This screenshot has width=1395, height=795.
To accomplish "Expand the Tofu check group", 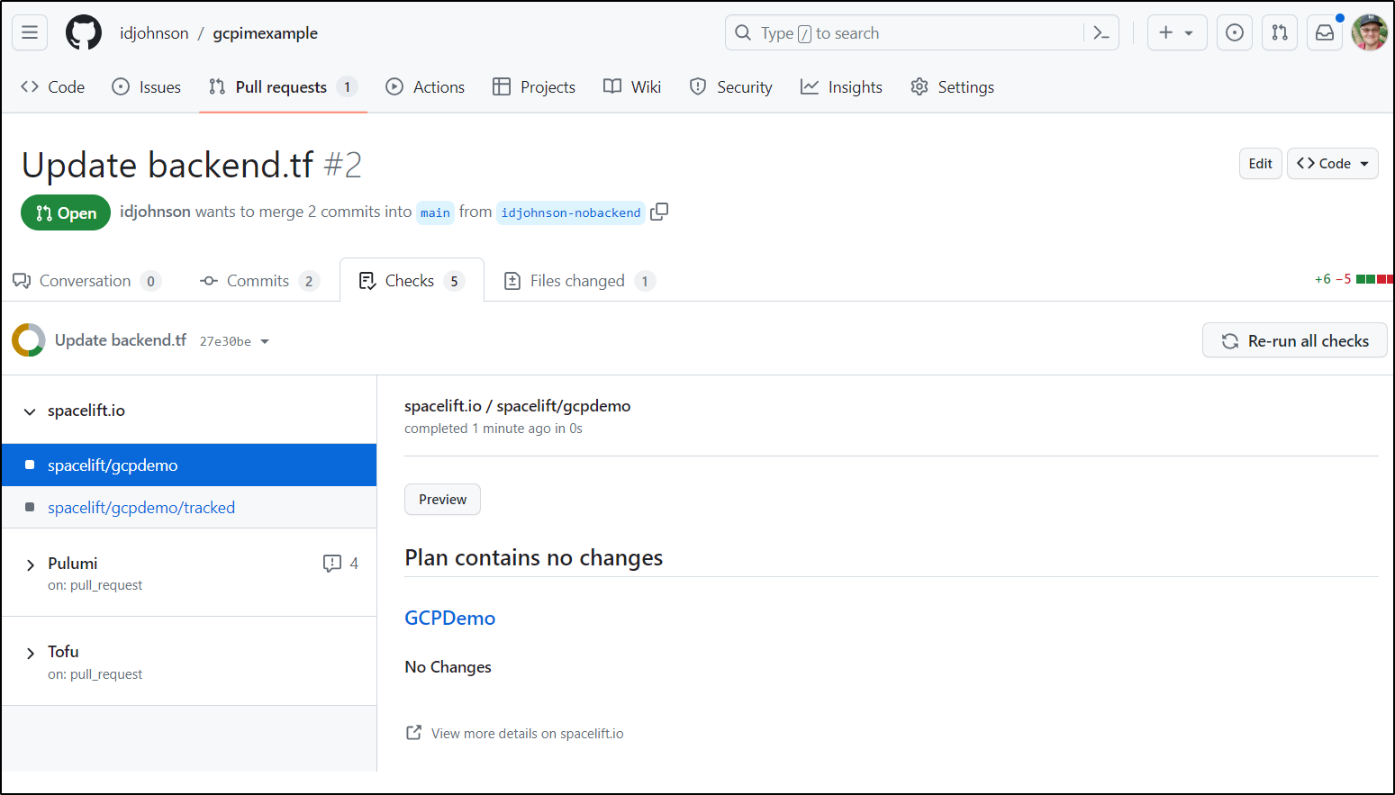I will click(30, 653).
